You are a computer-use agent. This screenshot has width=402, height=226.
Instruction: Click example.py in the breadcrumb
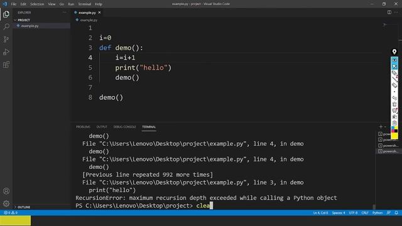click(x=89, y=20)
